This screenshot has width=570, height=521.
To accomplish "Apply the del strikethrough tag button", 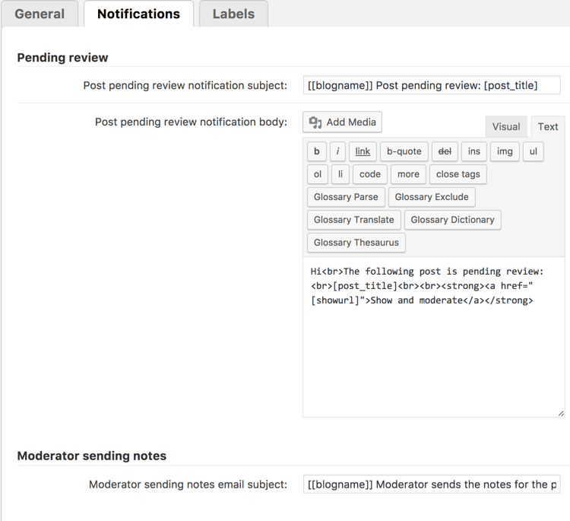I will pyautogui.click(x=445, y=151).
